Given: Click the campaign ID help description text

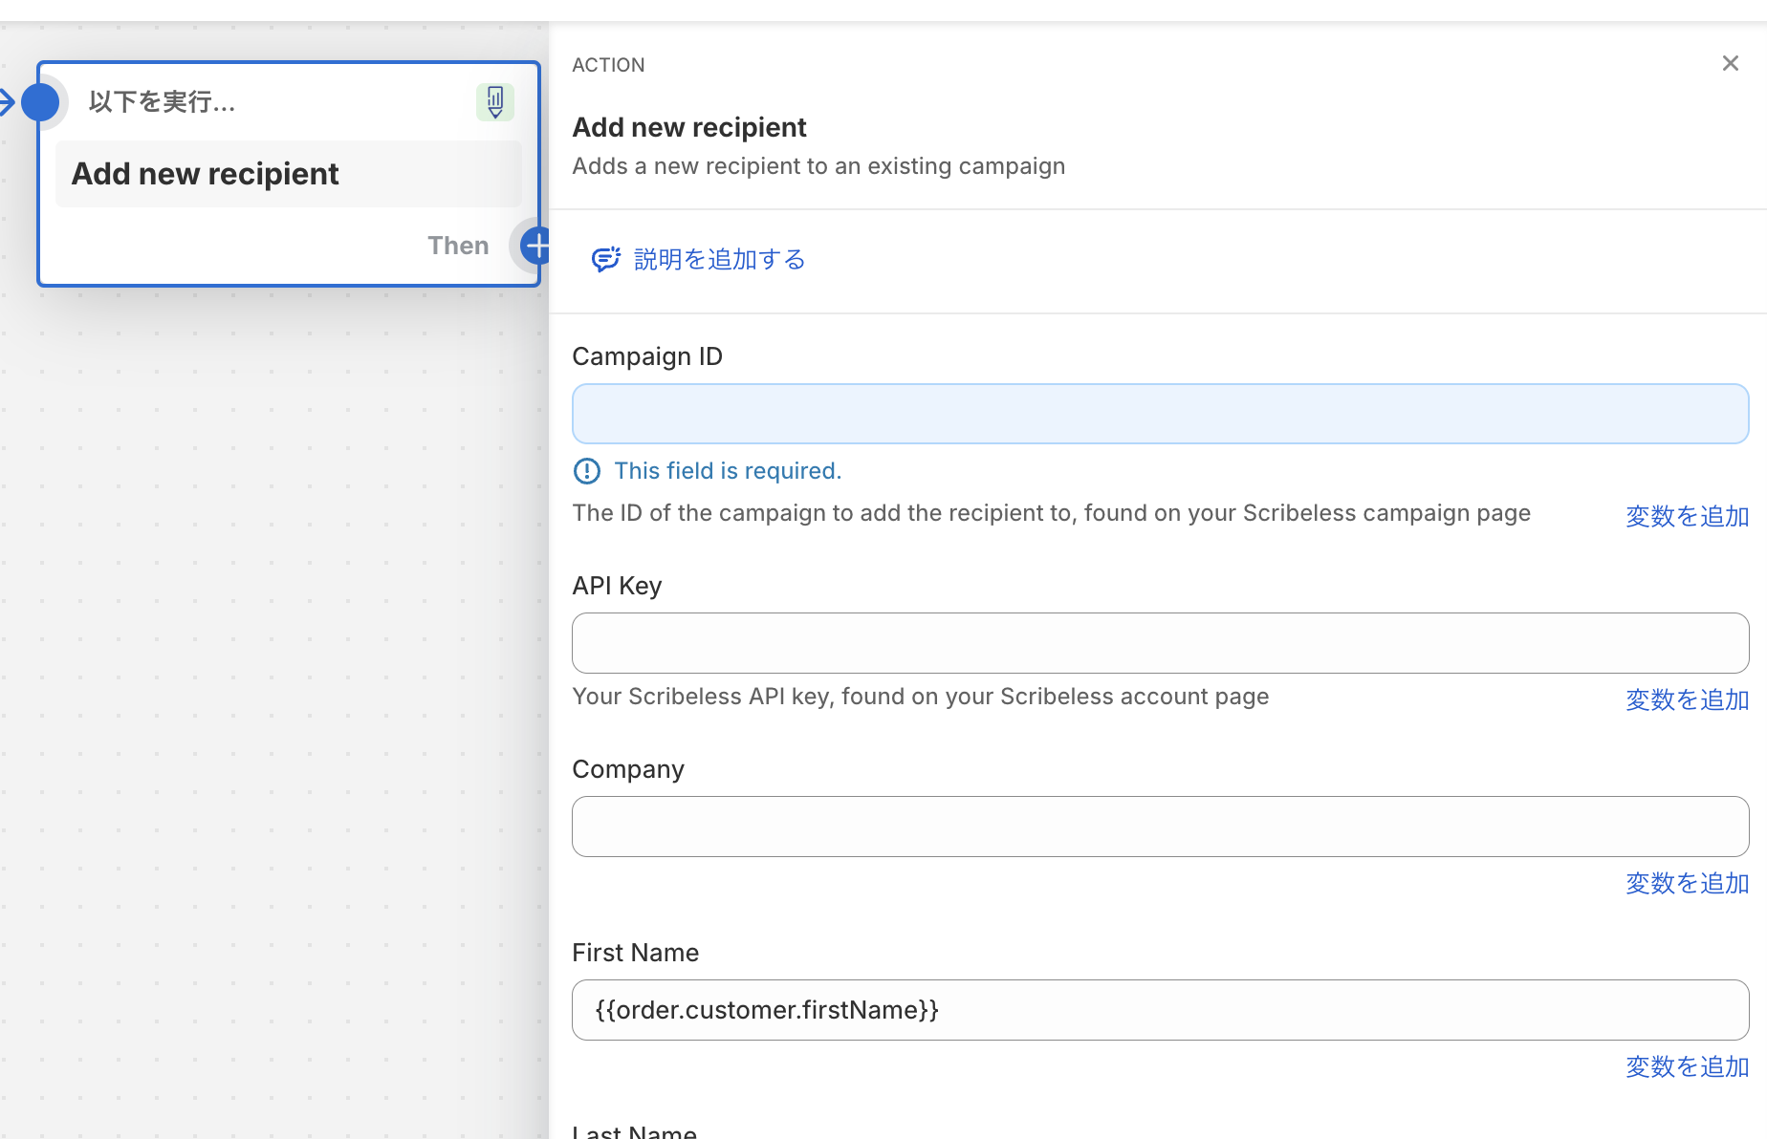Looking at the screenshot, I should (x=1052, y=513).
